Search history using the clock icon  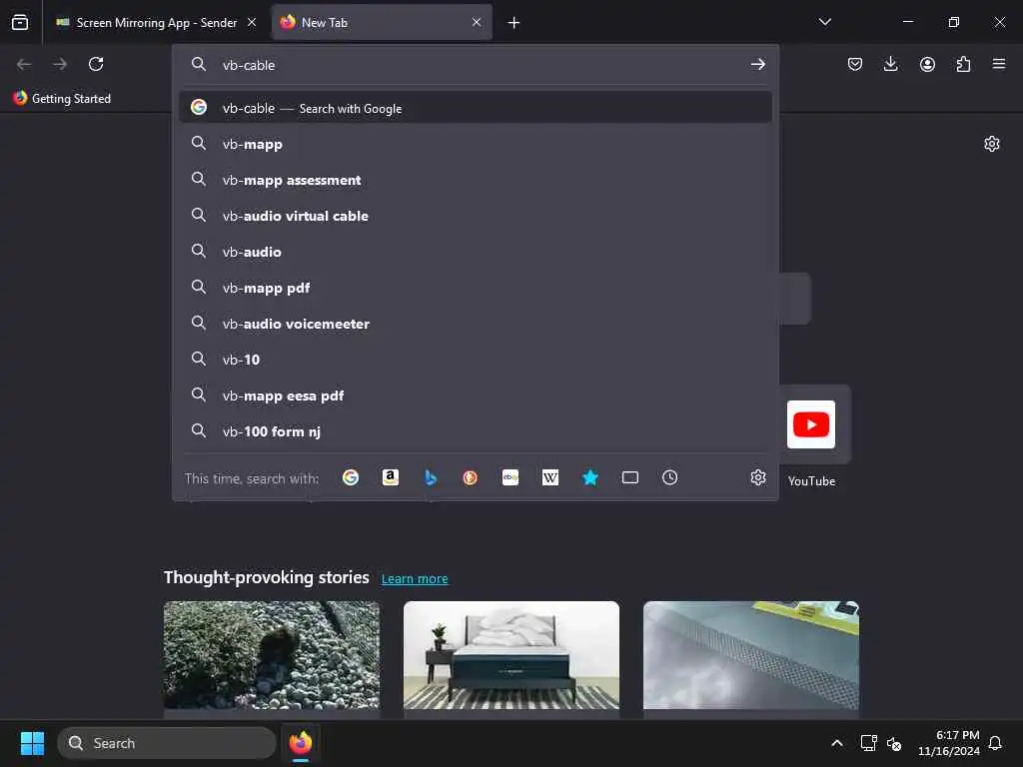point(669,477)
